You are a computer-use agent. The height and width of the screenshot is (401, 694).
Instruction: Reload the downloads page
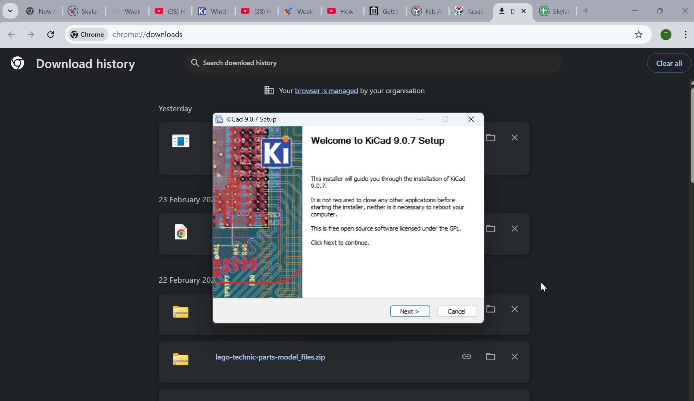51,35
